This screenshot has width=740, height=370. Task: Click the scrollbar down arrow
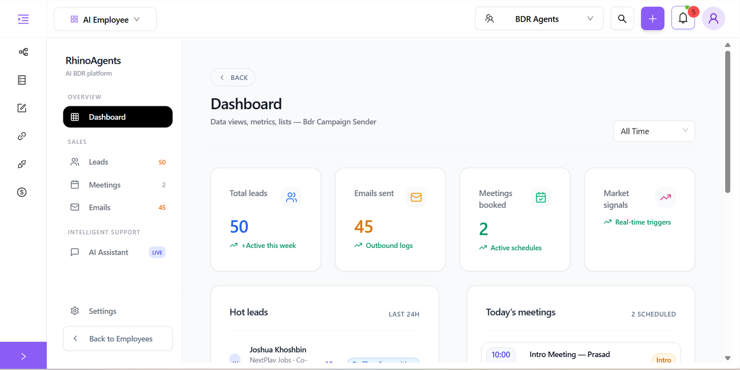point(728,358)
